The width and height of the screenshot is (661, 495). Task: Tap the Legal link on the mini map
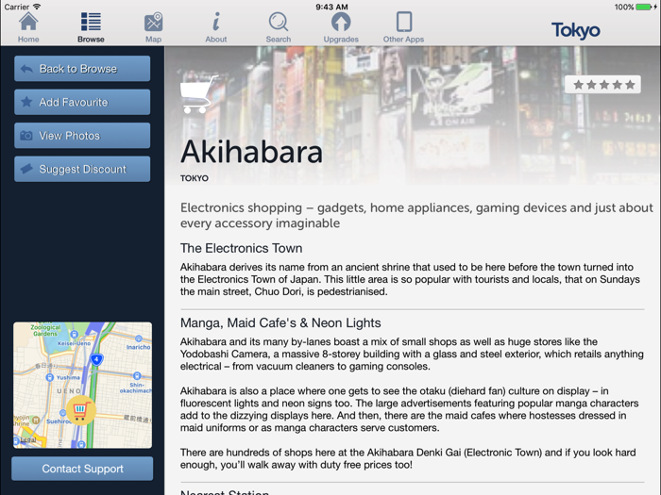28,440
